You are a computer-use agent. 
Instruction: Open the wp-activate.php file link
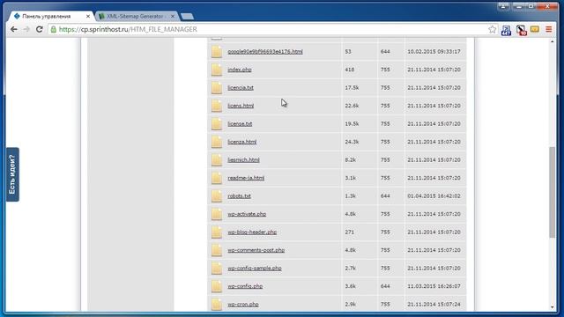247,214
